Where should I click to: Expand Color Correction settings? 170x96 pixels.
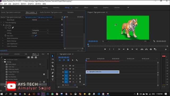point(3,46)
